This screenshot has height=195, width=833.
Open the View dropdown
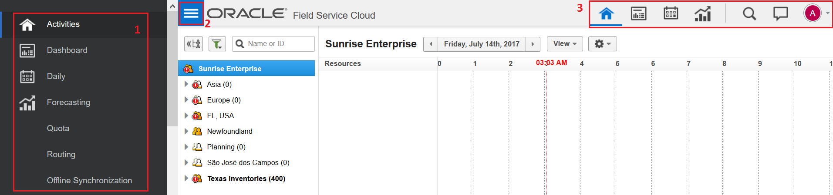pos(565,44)
